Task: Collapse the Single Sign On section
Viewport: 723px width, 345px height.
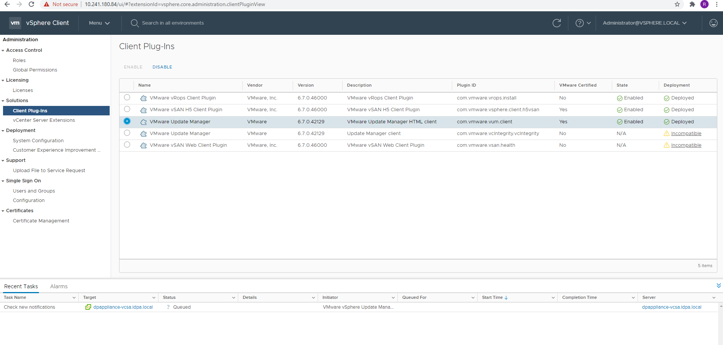Action: [3, 181]
